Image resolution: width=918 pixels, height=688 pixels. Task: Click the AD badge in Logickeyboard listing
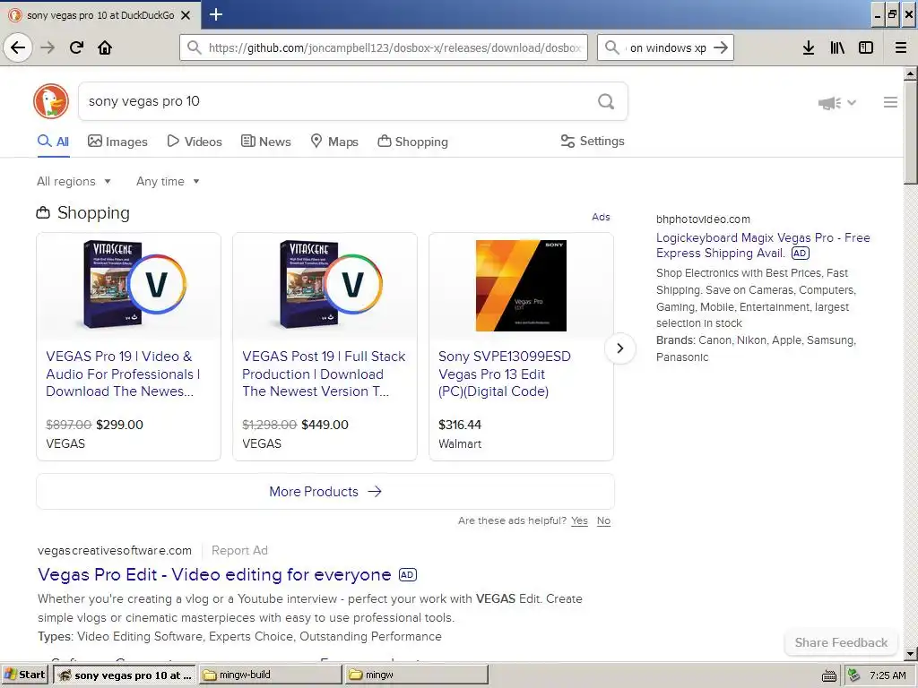[x=801, y=253]
